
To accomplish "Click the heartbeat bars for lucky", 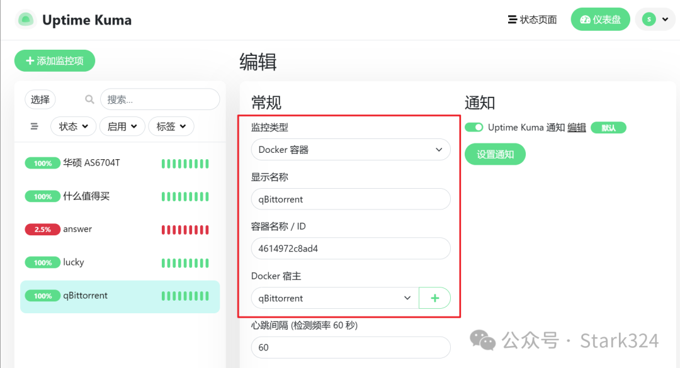I will 185,263.
